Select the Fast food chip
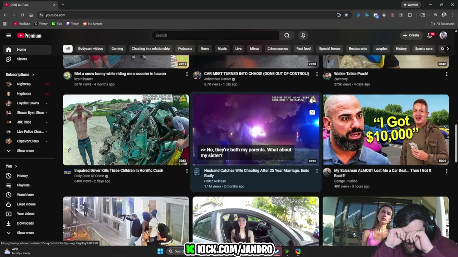 pyautogui.click(x=303, y=49)
